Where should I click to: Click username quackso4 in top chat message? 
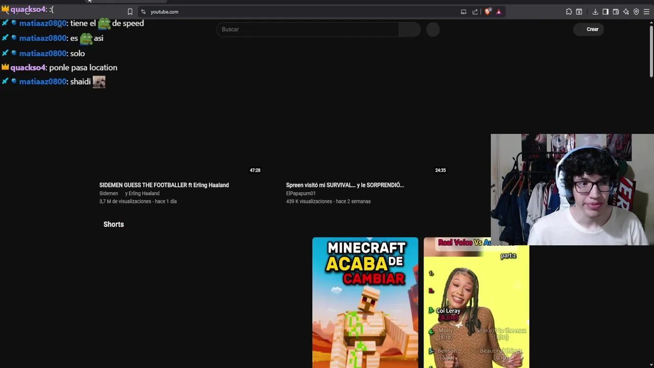pos(29,9)
